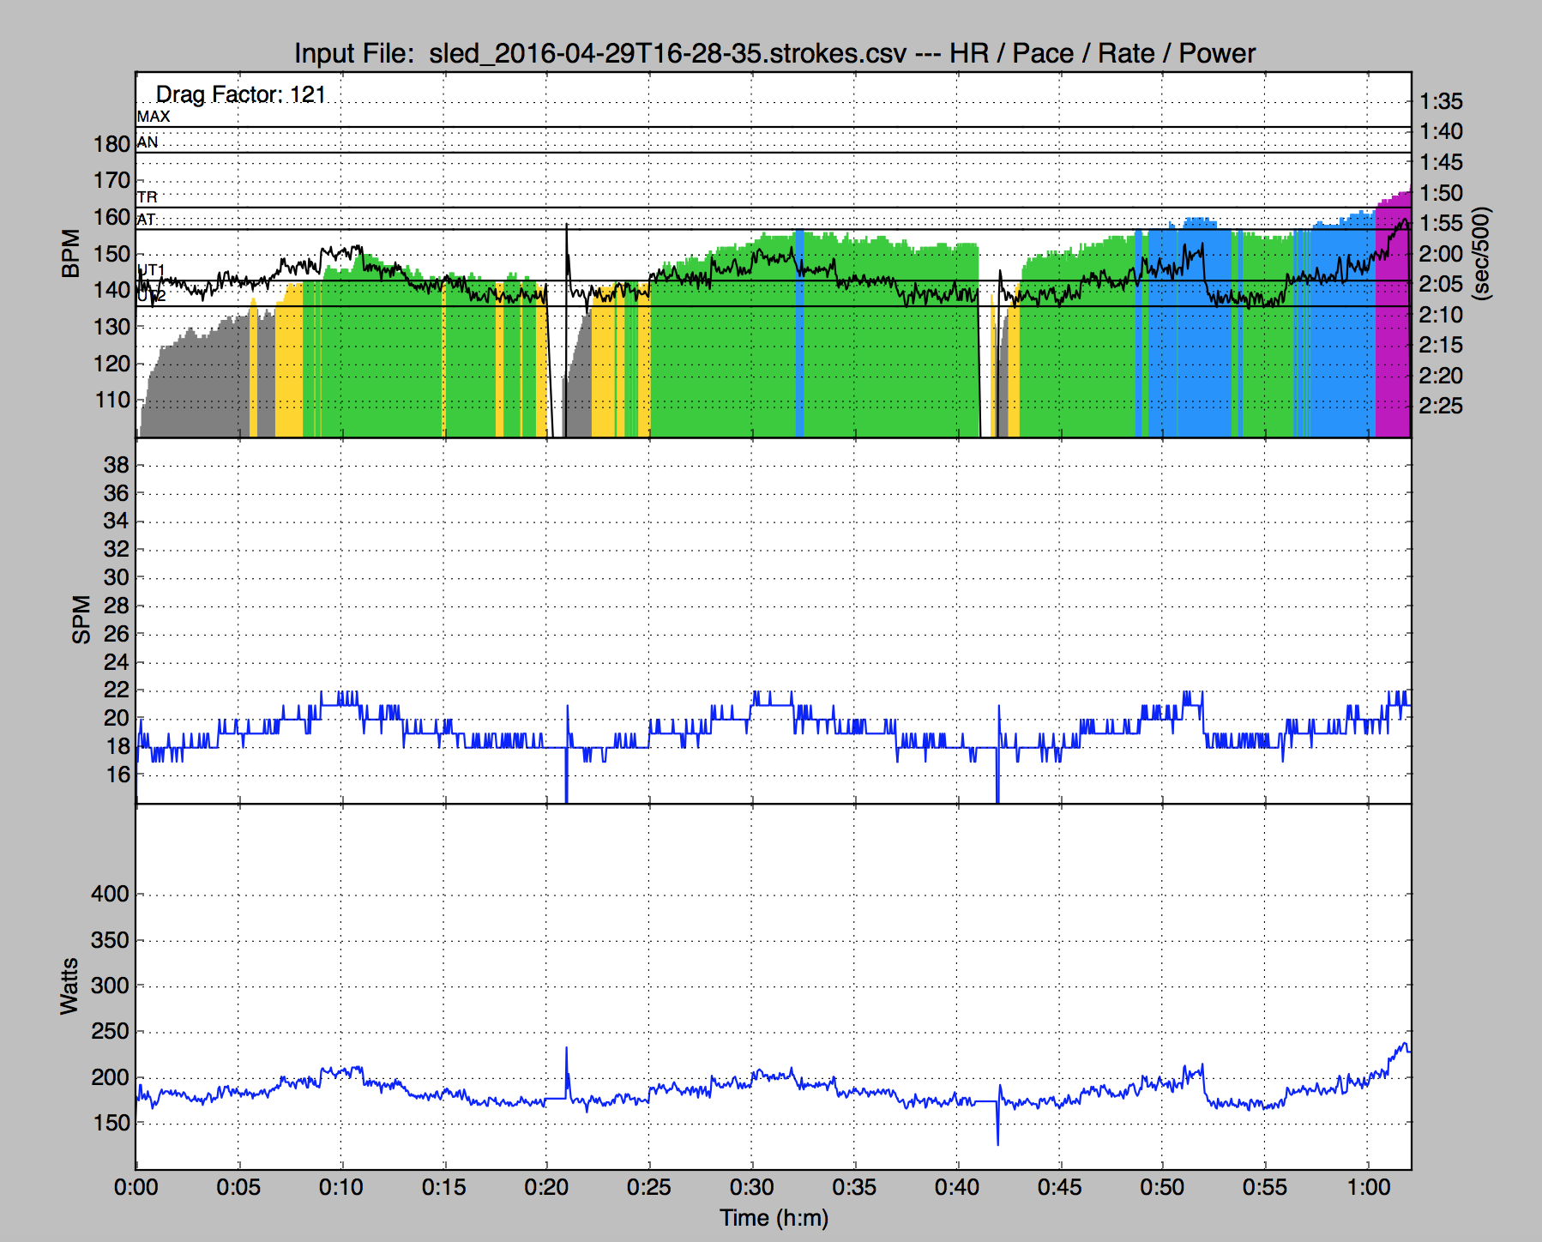The image size is (1542, 1242).
Task: Click the "Drag Factor: 121" annotation
Action: click(x=240, y=94)
